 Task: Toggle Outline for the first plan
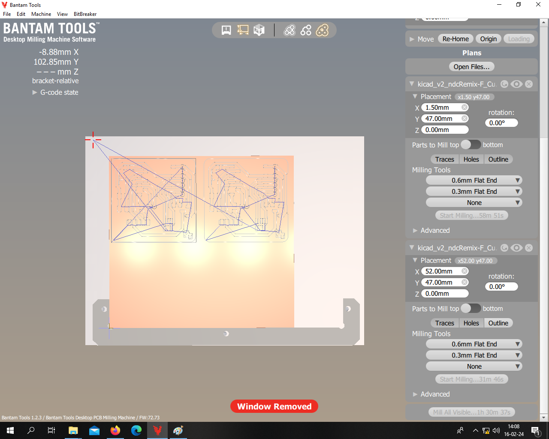[498, 159]
